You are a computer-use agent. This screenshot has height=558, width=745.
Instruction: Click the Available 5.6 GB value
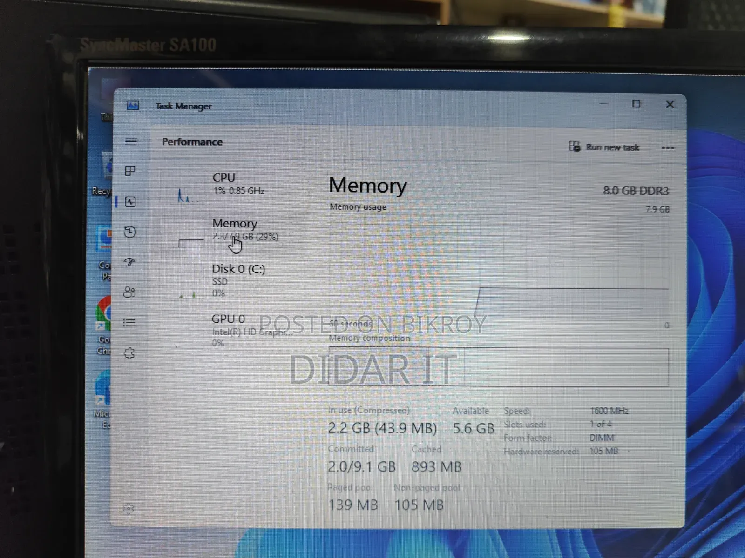pos(474,428)
